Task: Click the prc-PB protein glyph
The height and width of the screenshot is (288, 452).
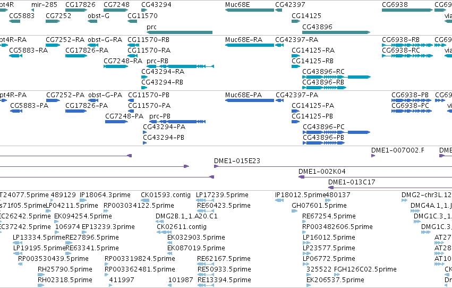Action: (x=177, y=122)
